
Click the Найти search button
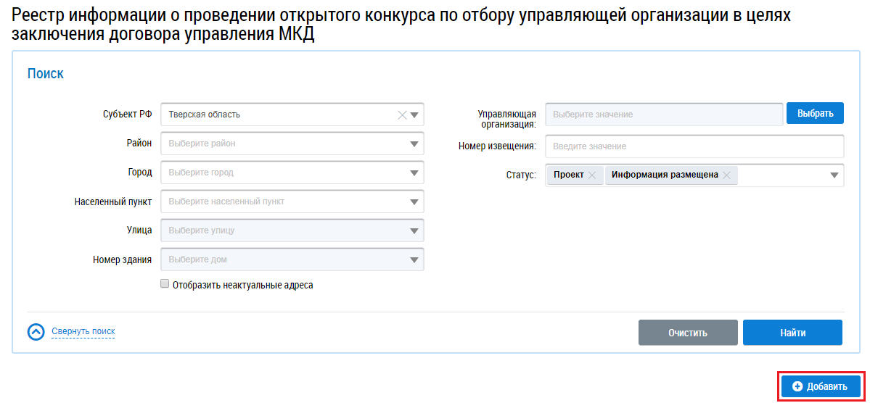click(x=792, y=333)
